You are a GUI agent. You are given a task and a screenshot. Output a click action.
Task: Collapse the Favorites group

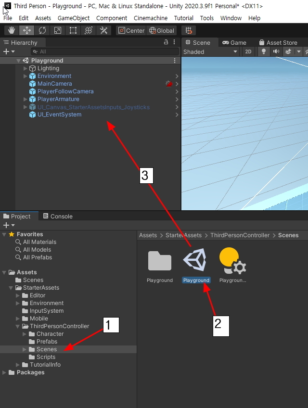(4, 234)
